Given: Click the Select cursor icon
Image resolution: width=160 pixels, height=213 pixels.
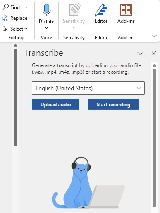Looking at the screenshot, I should tap(5, 29).
